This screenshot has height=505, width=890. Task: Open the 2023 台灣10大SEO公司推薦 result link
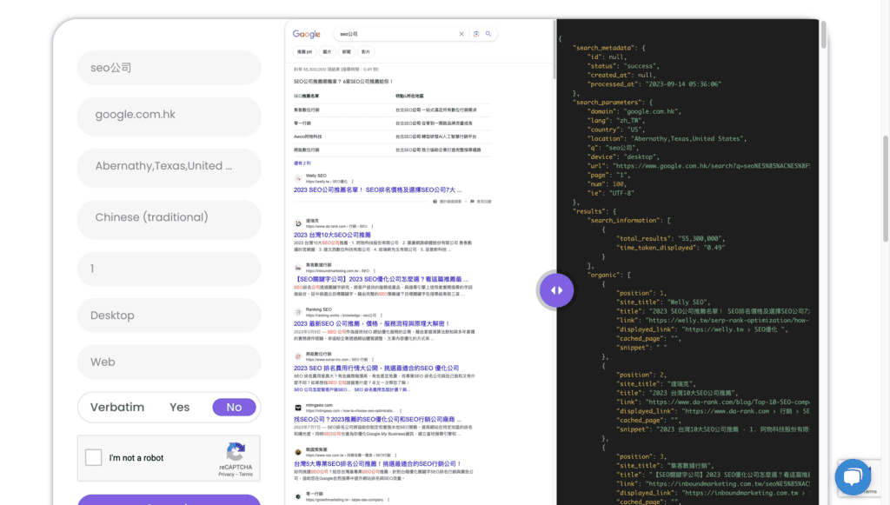point(332,235)
